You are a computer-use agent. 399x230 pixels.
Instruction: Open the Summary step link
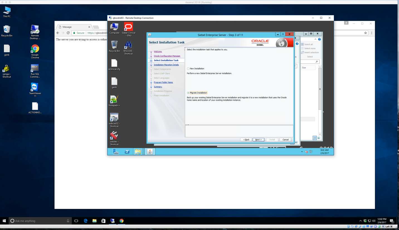158,87
